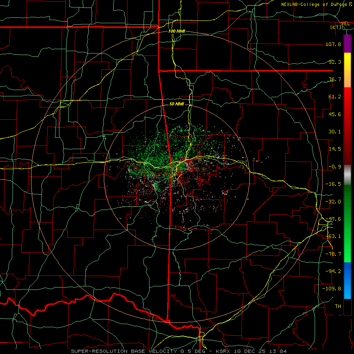Screen dimensions: 354x354
Task: Pick the yellow-orange segment of velocity color bar
Action: pos(347,70)
